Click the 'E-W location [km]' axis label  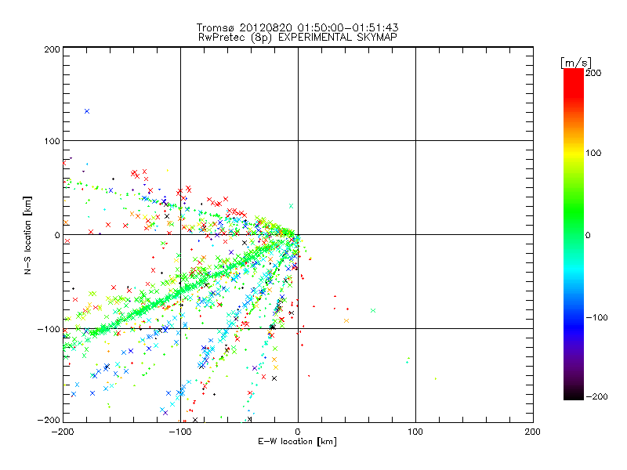297,442
